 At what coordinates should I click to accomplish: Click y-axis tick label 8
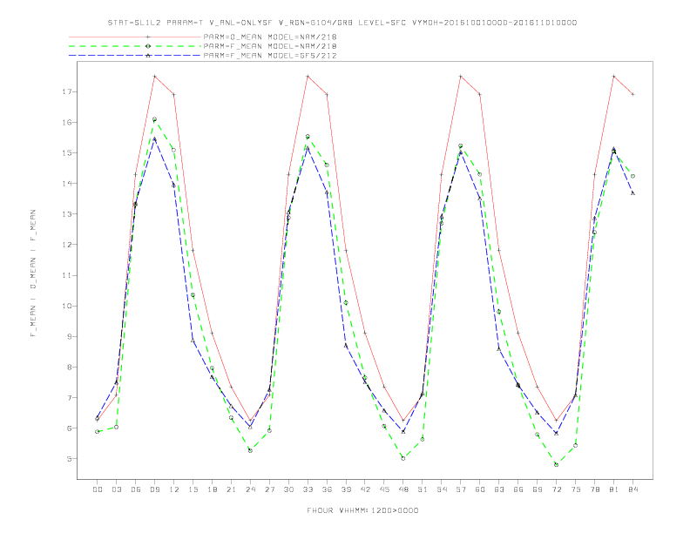click(70, 367)
